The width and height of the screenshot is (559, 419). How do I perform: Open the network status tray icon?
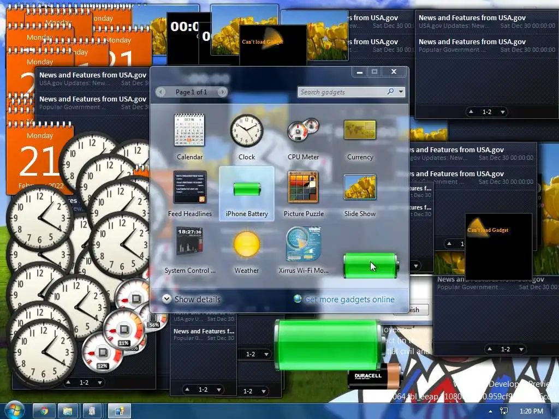[x=504, y=411]
